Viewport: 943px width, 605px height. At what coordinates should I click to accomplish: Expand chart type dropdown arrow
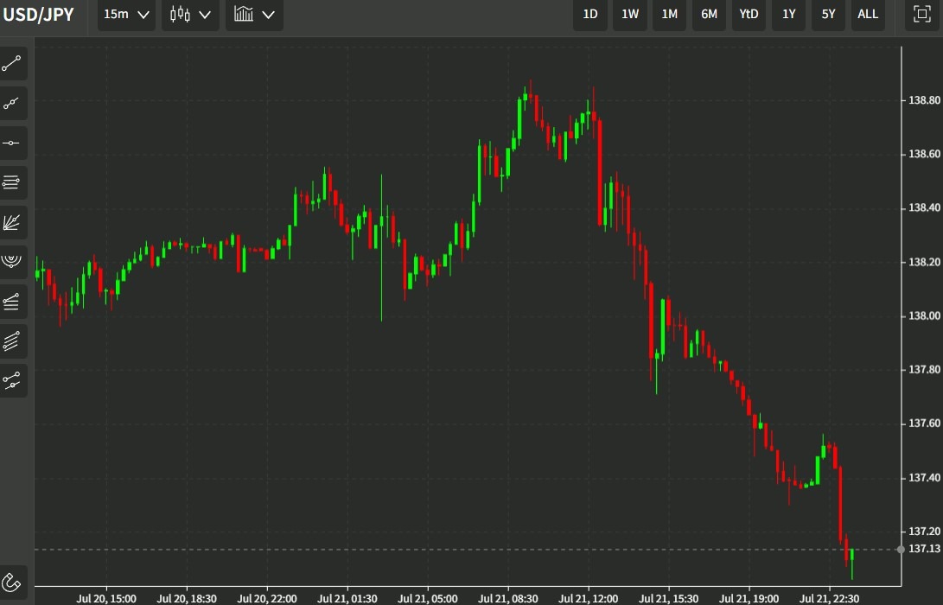click(x=205, y=15)
